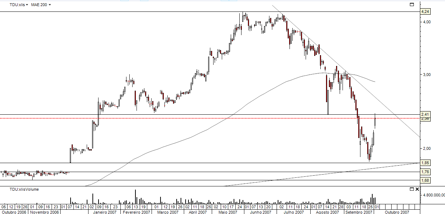Select the 2,41 resistance level label
445x214 pixels.
pos(425,114)
